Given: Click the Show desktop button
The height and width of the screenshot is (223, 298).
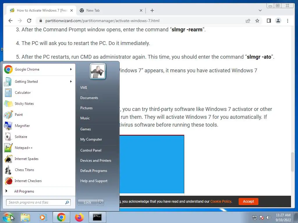Looking at the screenshot, I should tap(296, 217).
